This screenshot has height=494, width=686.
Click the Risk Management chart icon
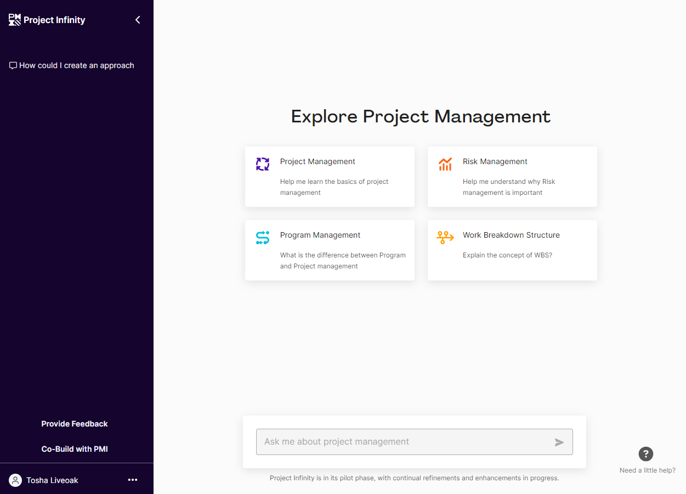[445, 164]
